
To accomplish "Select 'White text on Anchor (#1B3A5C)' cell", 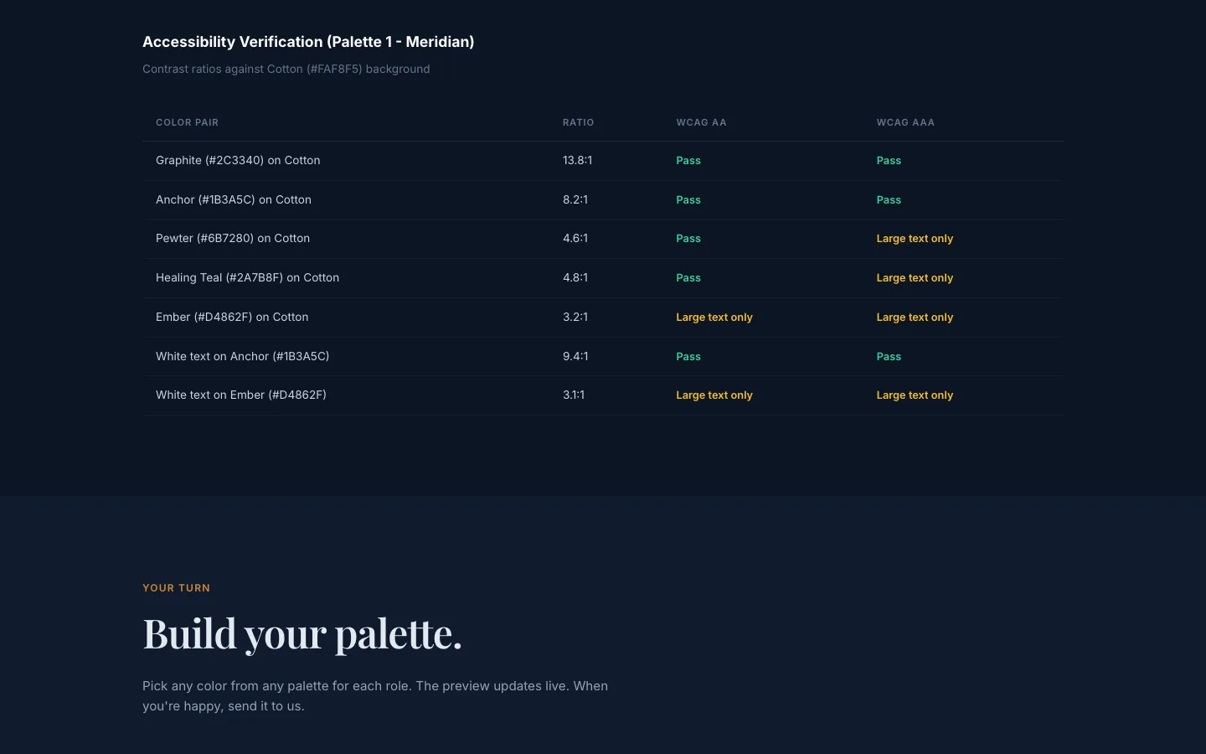I will [x=242, y=356].
